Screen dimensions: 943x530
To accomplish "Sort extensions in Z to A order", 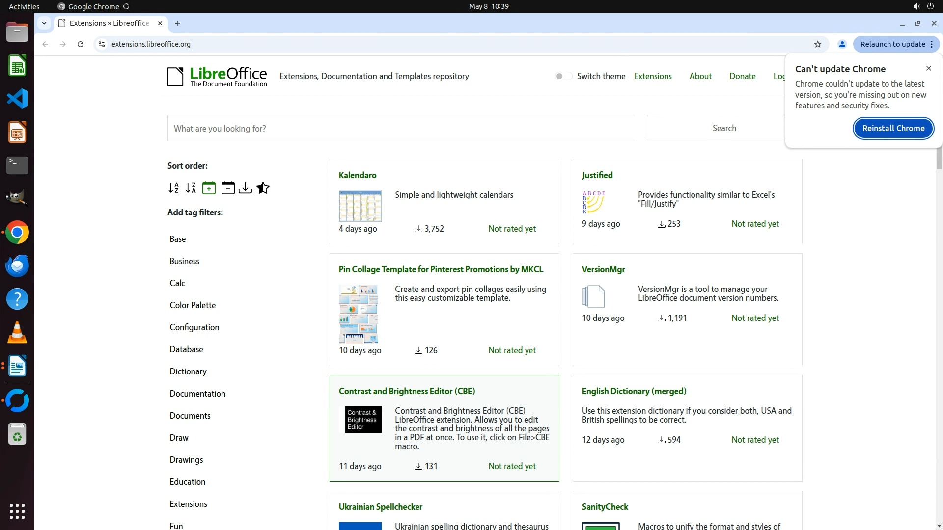I will [191, 188].
